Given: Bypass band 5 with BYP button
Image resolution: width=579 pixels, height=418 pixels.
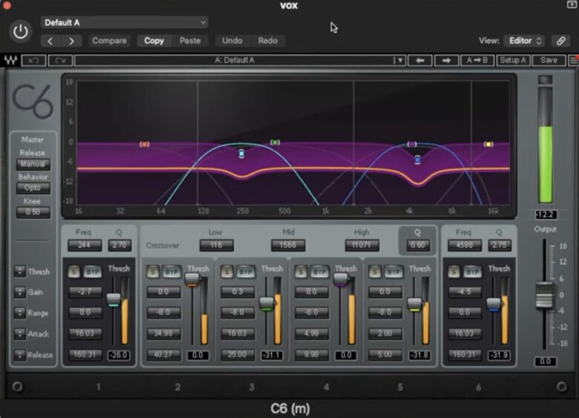Looking at the screenshot, I should (393, 272).
